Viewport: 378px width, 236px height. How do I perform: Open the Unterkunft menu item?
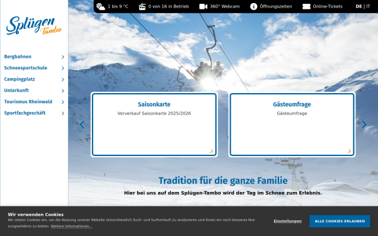(x=16, y=91)
